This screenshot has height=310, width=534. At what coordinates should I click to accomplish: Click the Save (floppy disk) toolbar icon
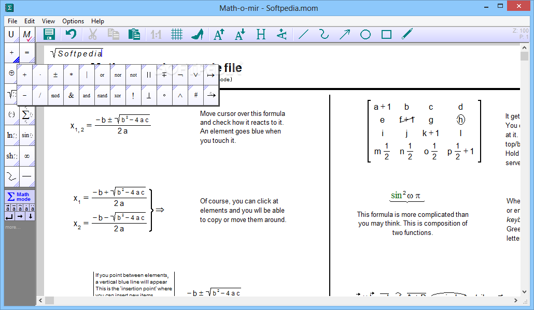[x=49, y=34]
